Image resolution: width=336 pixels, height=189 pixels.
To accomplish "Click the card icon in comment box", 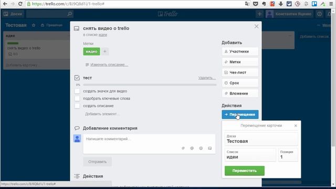I will 210,148.
